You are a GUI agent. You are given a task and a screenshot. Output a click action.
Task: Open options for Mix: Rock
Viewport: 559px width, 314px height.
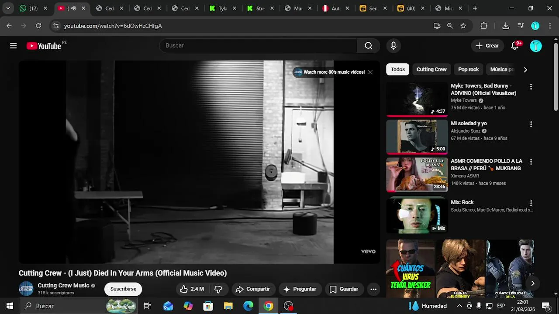coord(531,203)
